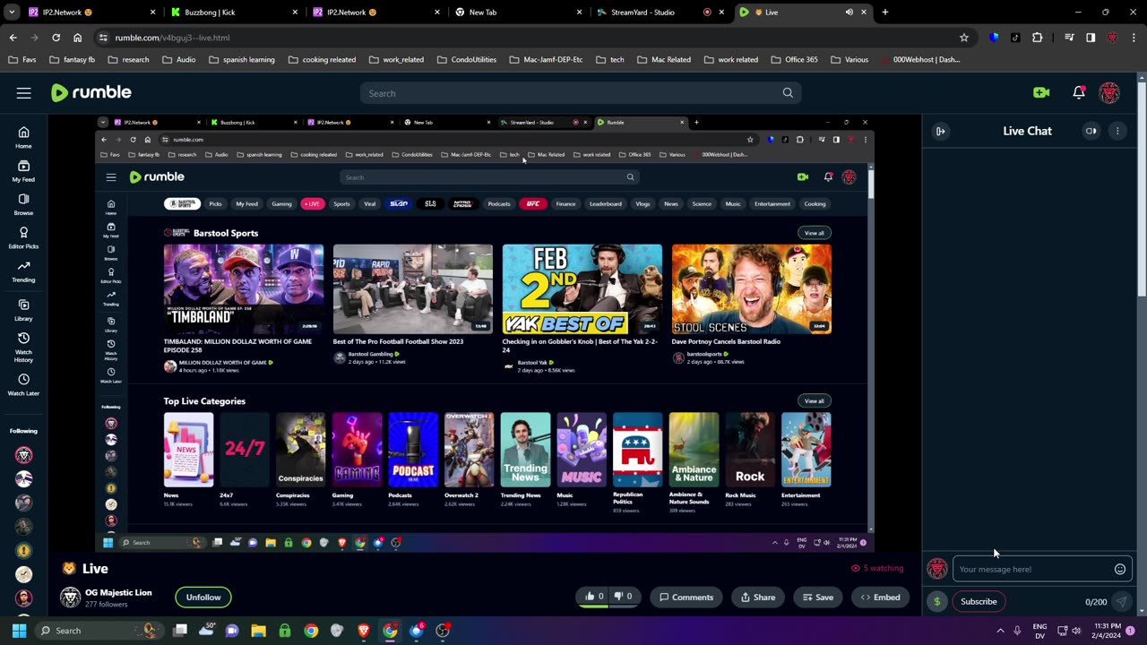The width and height of the screenshot is (1147, 645).
Task: Open Editor Picks in the sidebar
Action: (x=23, y=237)
